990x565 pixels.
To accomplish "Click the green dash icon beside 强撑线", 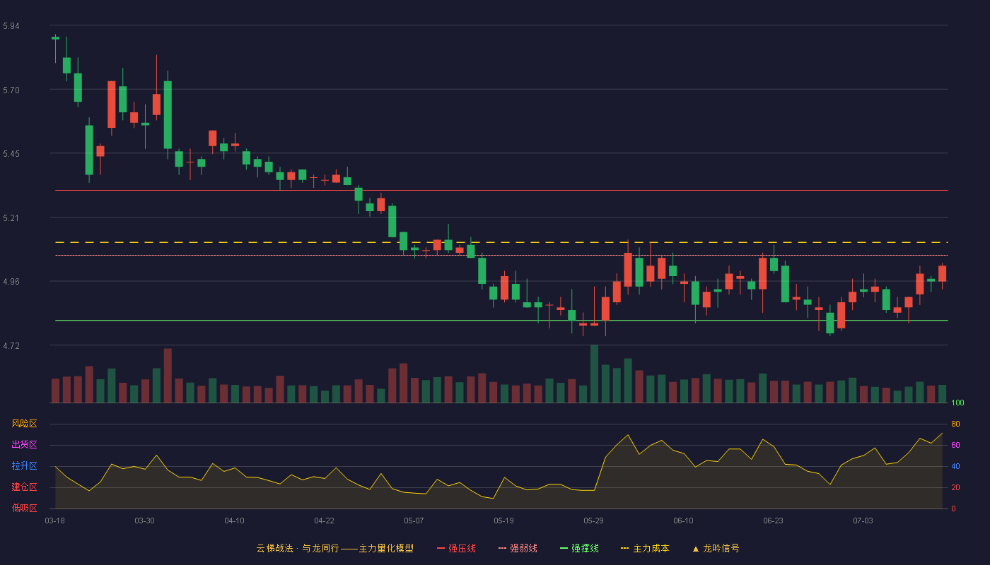I will click(x=564, y=548).
